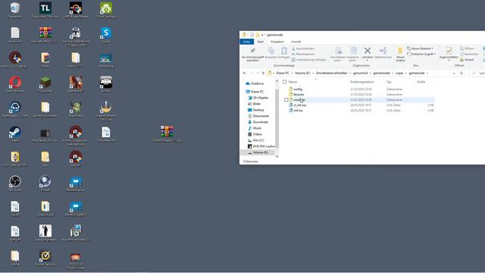This screenshot has height=273, width=485.
Task: Tick the checkbox on the highlighted modules row
Action: click(x=286, y=99)
